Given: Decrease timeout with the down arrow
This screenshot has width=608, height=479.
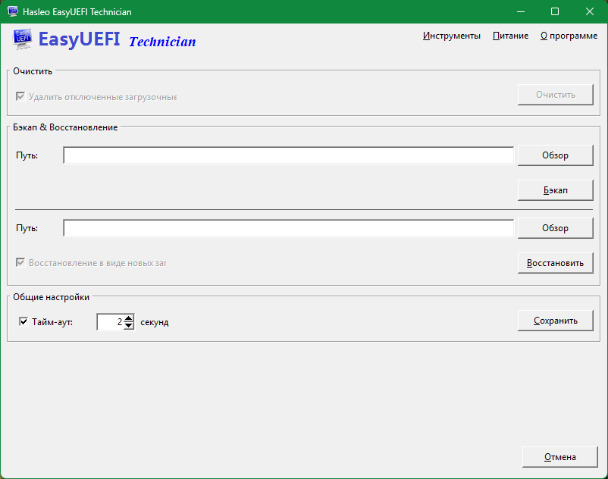Looking at the screenshot, I should 129,326.
